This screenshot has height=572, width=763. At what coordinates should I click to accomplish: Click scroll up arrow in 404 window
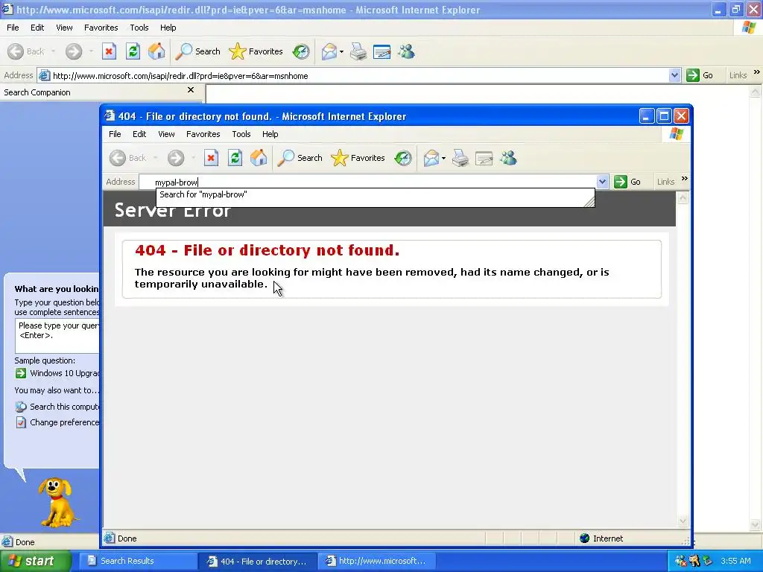pyautogui.click(x=683, y=198)
